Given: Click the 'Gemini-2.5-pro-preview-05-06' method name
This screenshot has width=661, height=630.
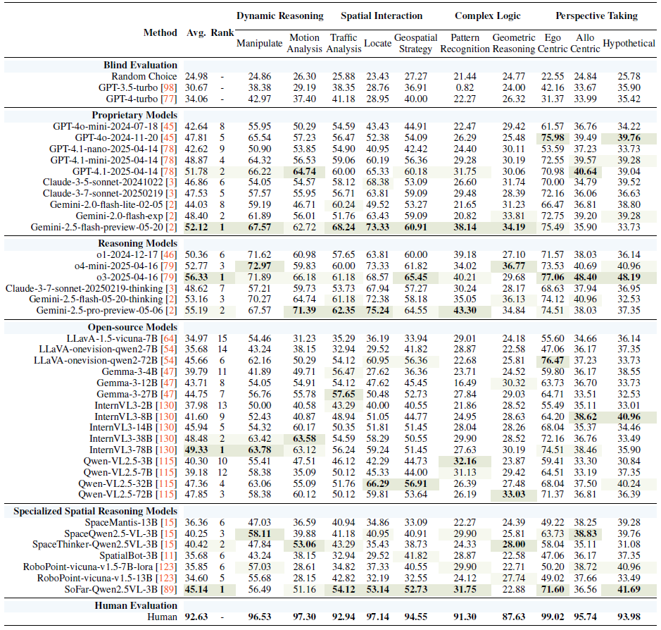Looking at the screenshot, I should (x=101, y=311).
